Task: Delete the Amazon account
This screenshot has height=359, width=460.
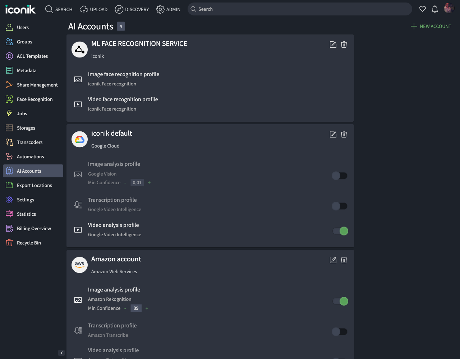Action: pyautogui.click(x=344, y=260)
